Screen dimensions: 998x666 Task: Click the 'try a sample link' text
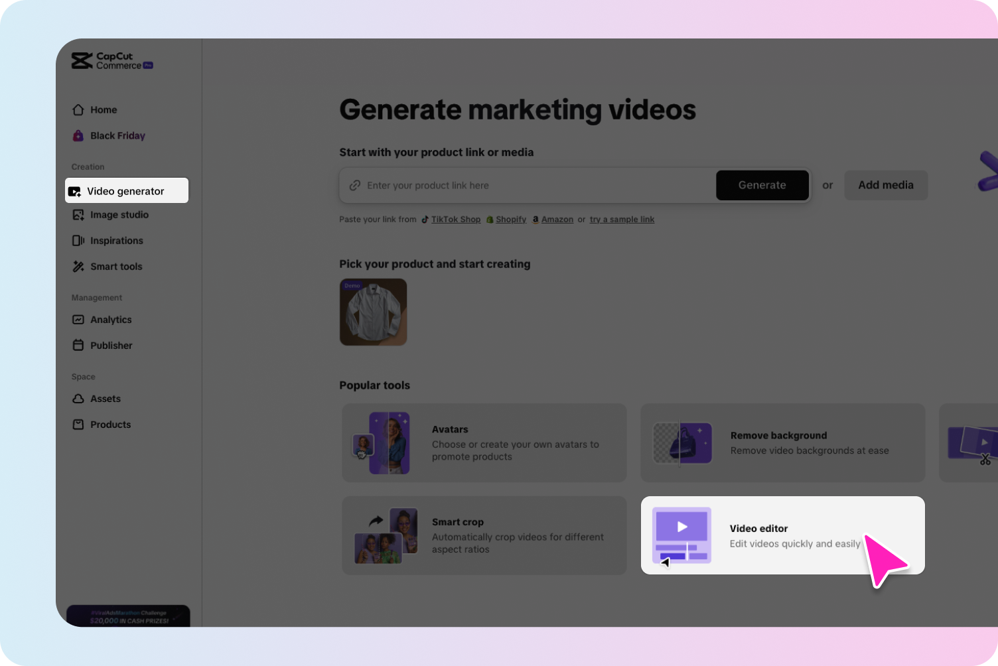tap(622, 219)
